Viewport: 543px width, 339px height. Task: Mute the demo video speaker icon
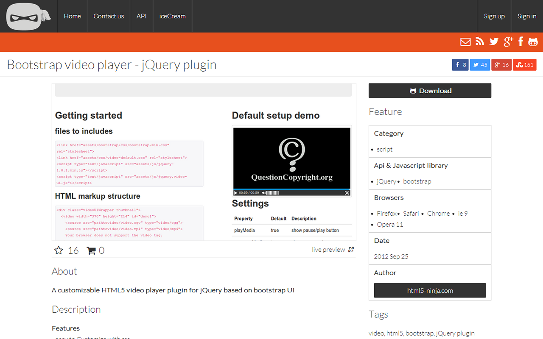[x=263, y=193]
